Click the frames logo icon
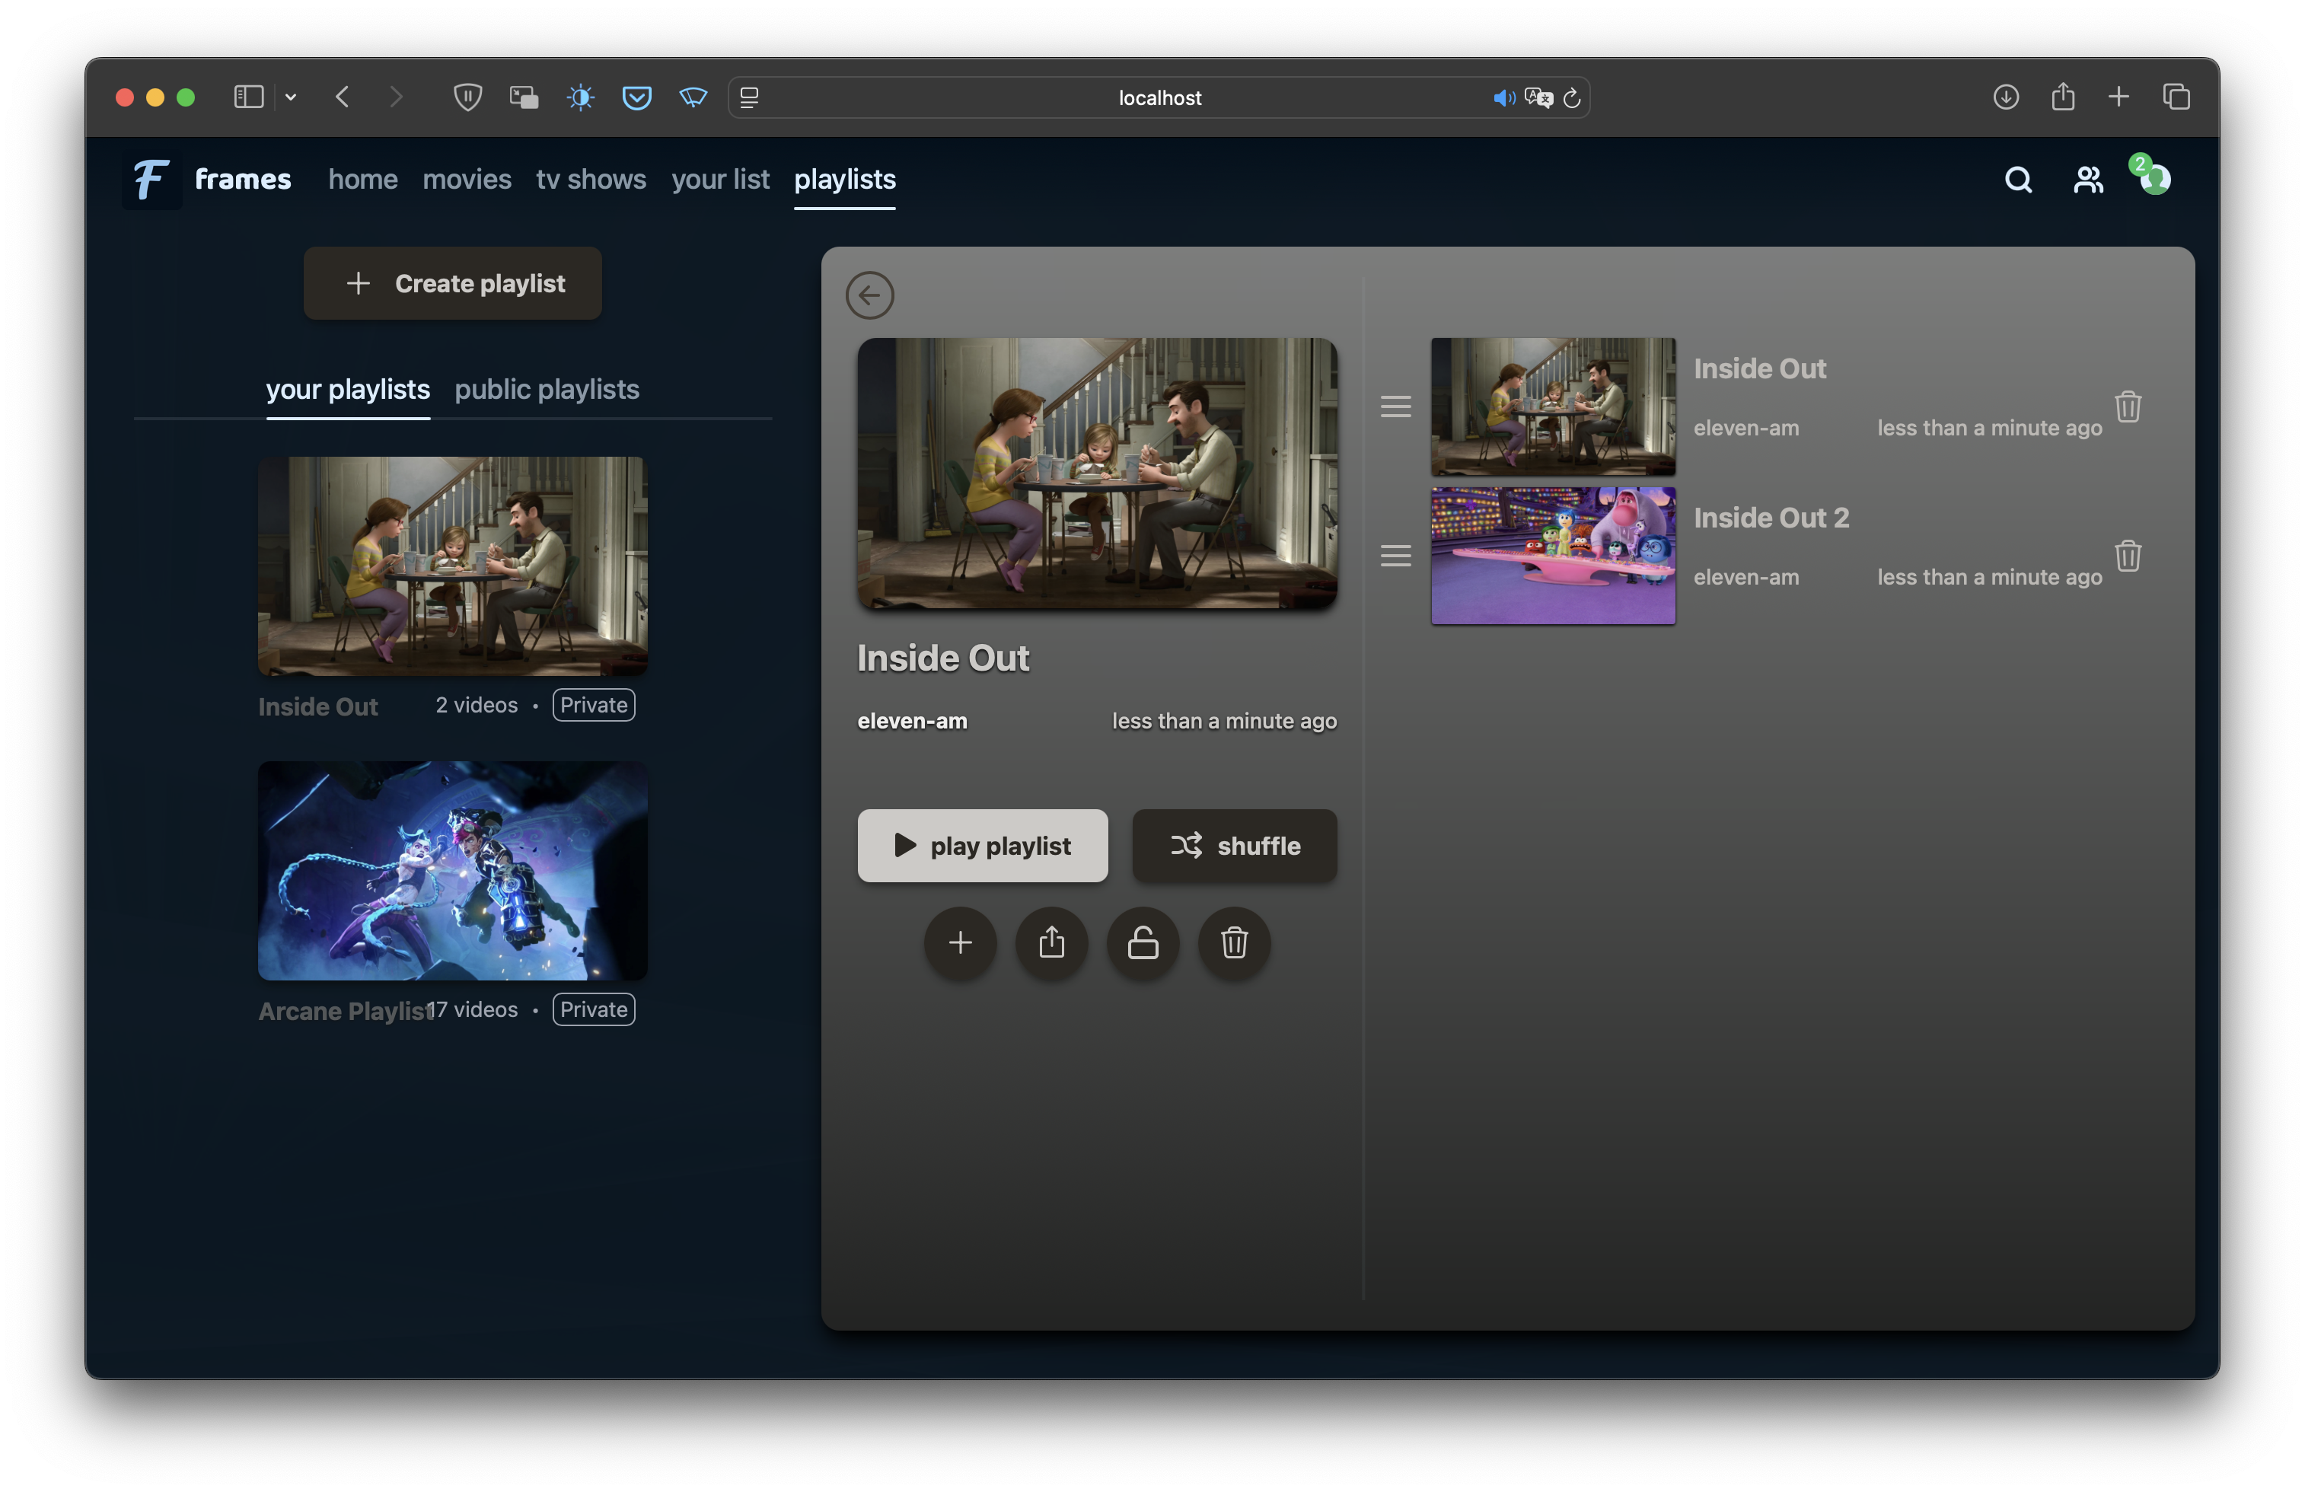Image resolution: width=2305 pixels, height=1492 pixels. point(152,179)
